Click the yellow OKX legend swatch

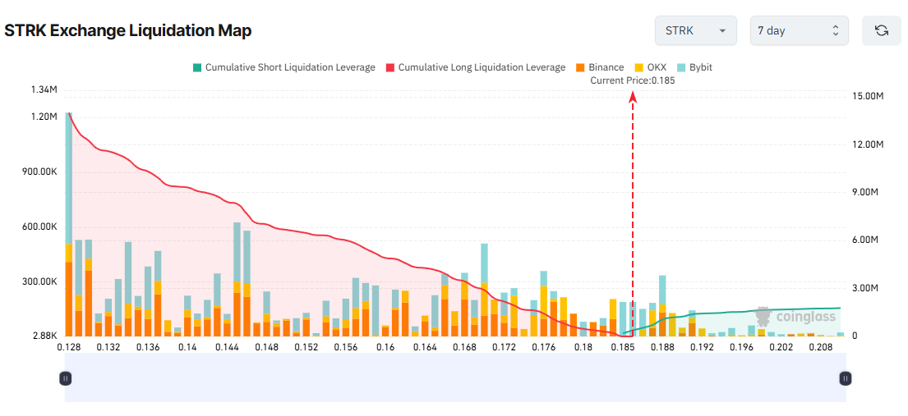pyautogui.click(x=638, y=67)
